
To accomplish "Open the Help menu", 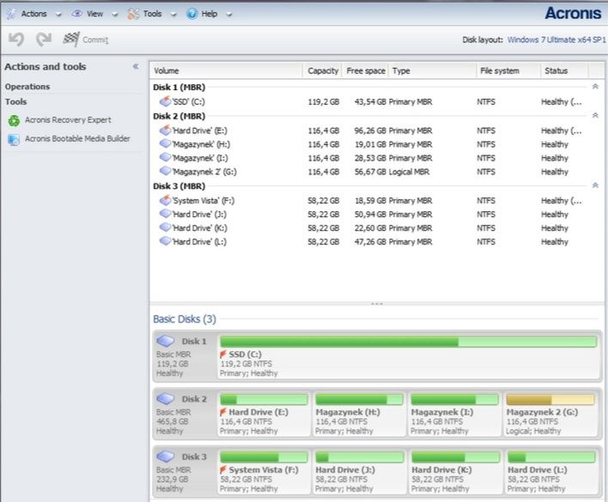I will 209,14.
